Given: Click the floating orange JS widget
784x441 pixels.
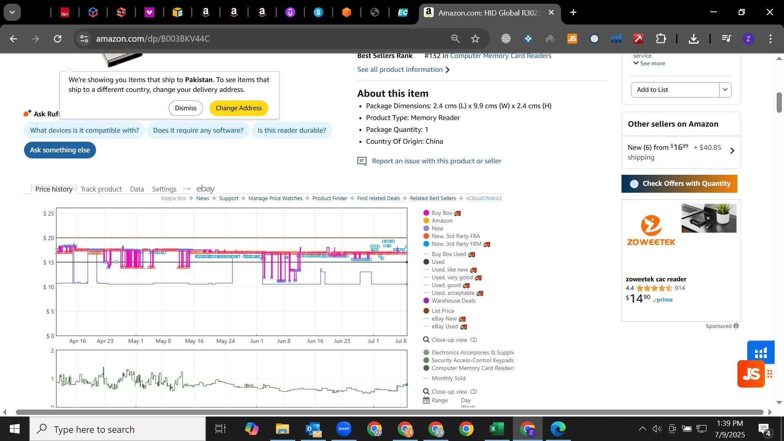Looking at the screenshot, I should (x=751, y=374).
